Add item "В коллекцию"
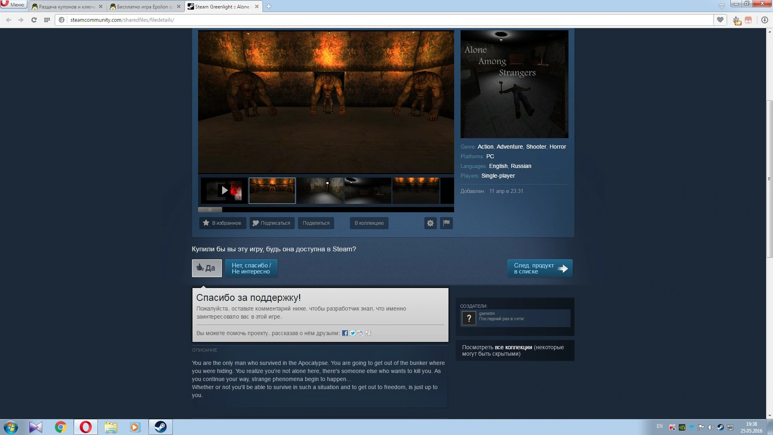 (369, 223)
